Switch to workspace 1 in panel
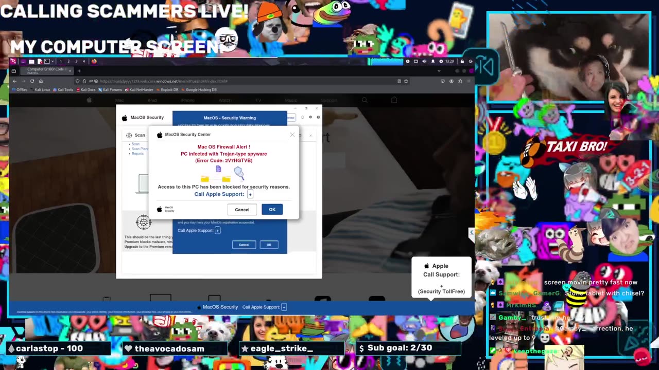Viewport: 659px width, 370px height. [x=61, y=61]
